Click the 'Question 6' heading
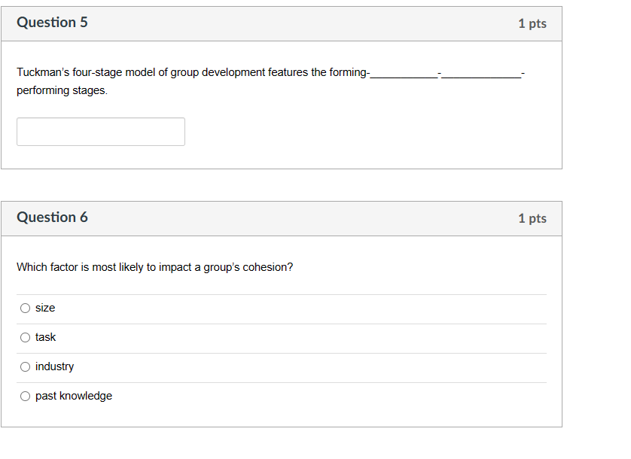The image size is (631, 459). pyautogui.click(x=52, y=217)
